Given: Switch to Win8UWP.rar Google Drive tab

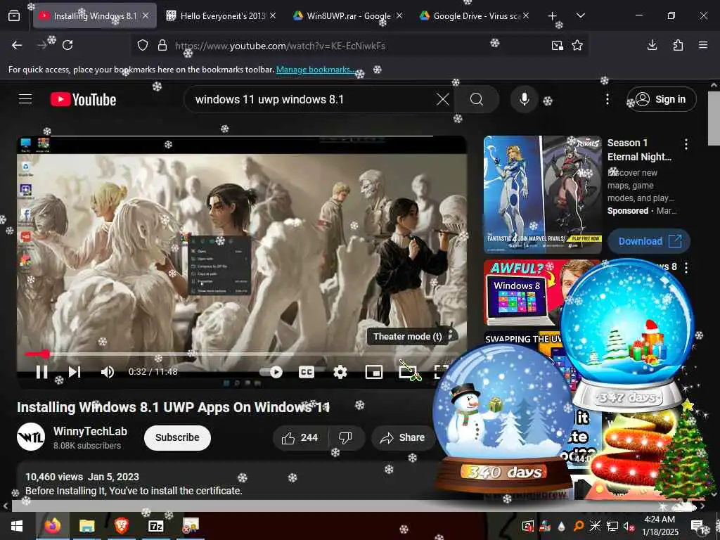Looking at the screenshot, I should tap(347, 16).
